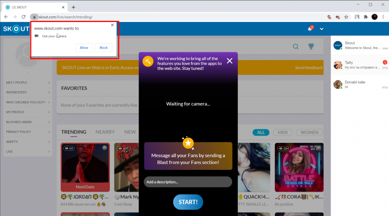
Task: Open Safety menu item
Action: [x=28, y=142]
